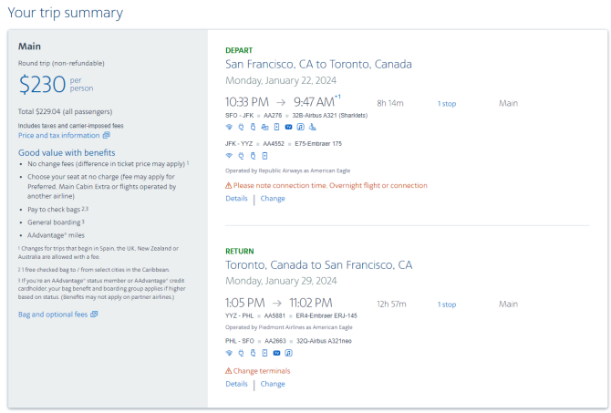Click the AA276 flight number
Screen dimensions: 611x413
tap(273, 115)
